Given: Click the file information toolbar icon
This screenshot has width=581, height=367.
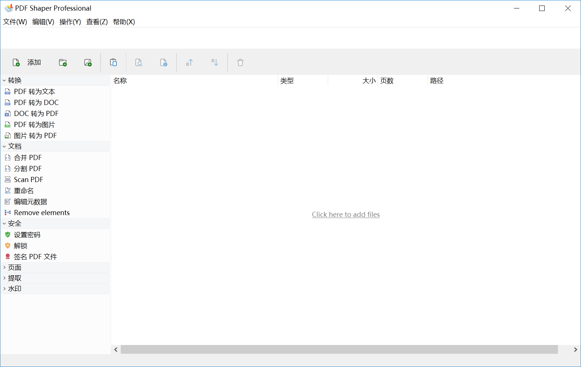Looking at the screenshot, I should [x=164, y=62].
